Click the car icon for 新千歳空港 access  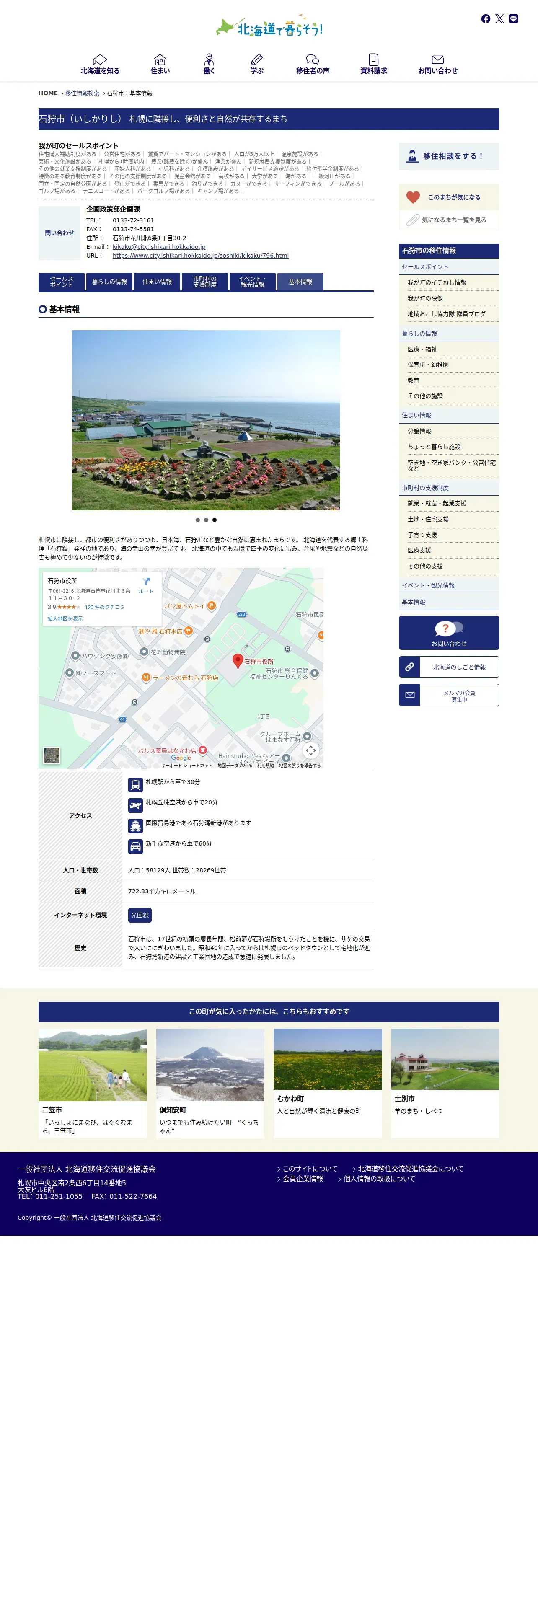pyautogui.click(x=135, y=846)
